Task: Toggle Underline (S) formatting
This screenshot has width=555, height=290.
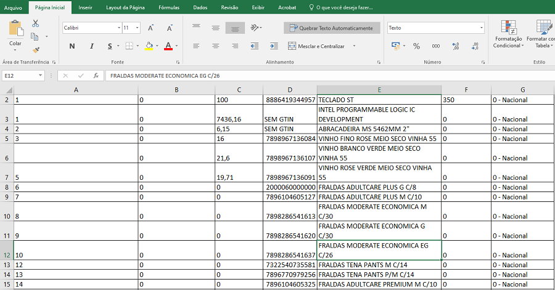Action: 110,46
